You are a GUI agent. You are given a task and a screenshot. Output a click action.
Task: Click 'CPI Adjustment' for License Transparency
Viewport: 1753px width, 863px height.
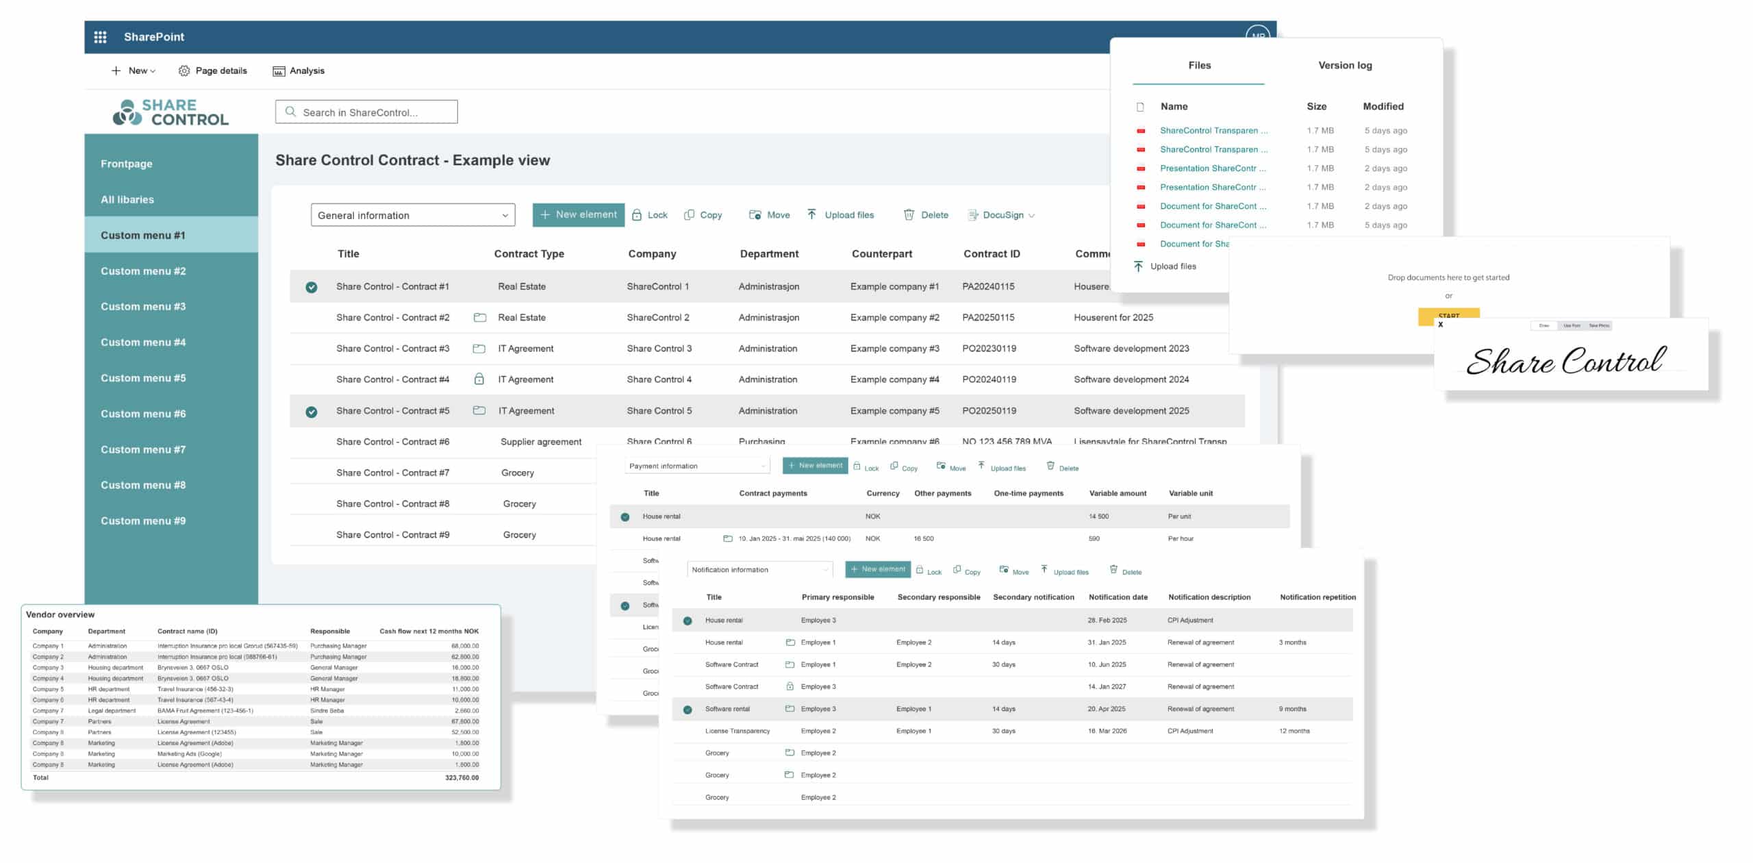(x=1189, y=731)
